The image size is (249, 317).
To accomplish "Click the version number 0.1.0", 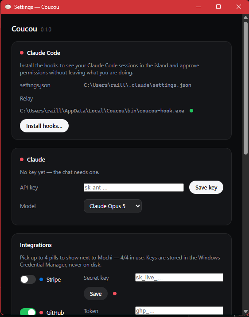I will point(46,30).
